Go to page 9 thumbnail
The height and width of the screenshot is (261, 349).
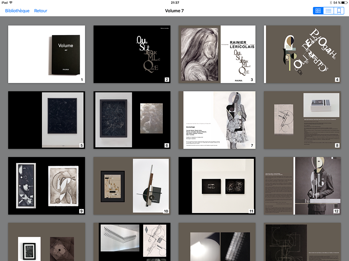47,186
